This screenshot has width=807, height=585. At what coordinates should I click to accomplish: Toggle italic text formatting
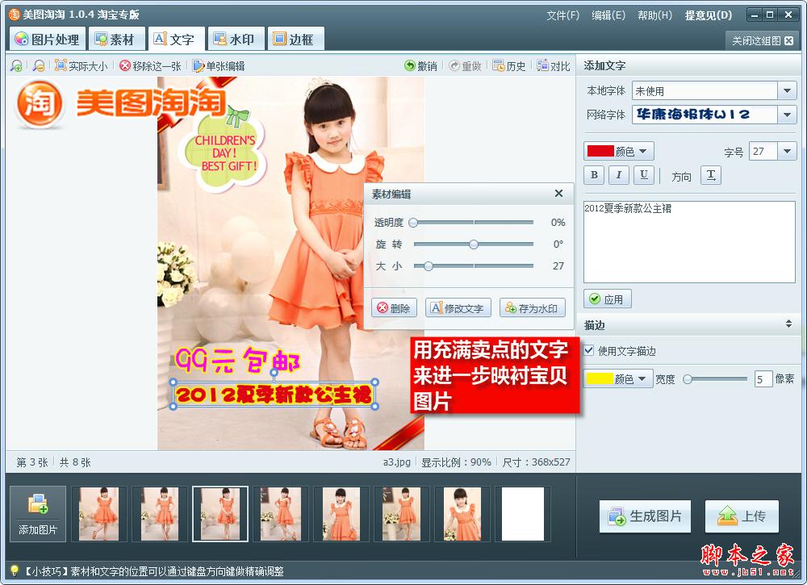(x=619, y=175)
